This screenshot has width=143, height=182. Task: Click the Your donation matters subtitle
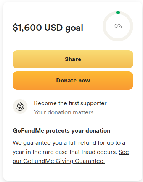coord(64,112)
